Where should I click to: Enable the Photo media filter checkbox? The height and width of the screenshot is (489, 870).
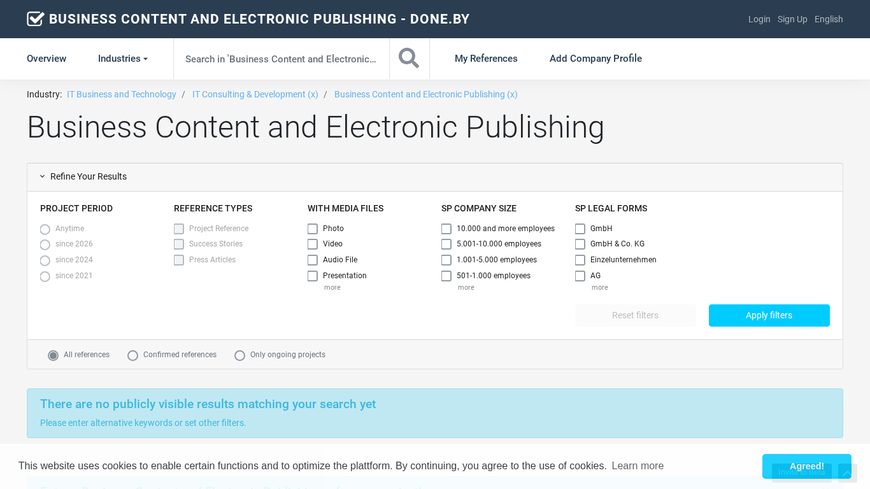point(313,229)
